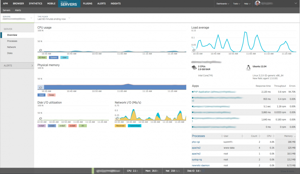The image size is (300, 174).
Task: Toggle the IO Wait legend
Action: pyautogui.click(x=42, y=57)
